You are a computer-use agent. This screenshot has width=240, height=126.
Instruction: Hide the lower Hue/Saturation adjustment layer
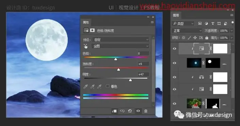174,89
